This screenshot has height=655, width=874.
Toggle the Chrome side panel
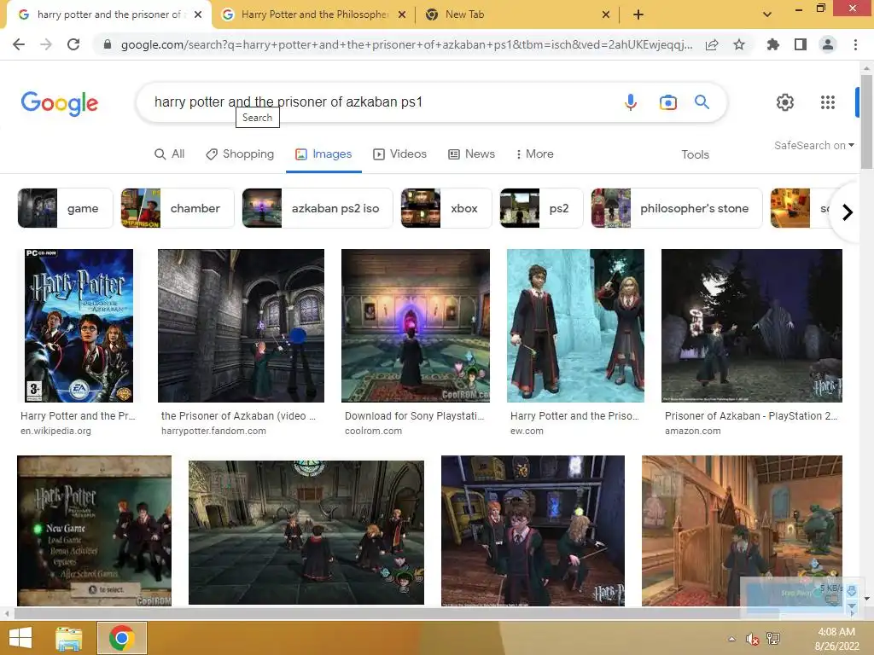click(x=801, y=44)
